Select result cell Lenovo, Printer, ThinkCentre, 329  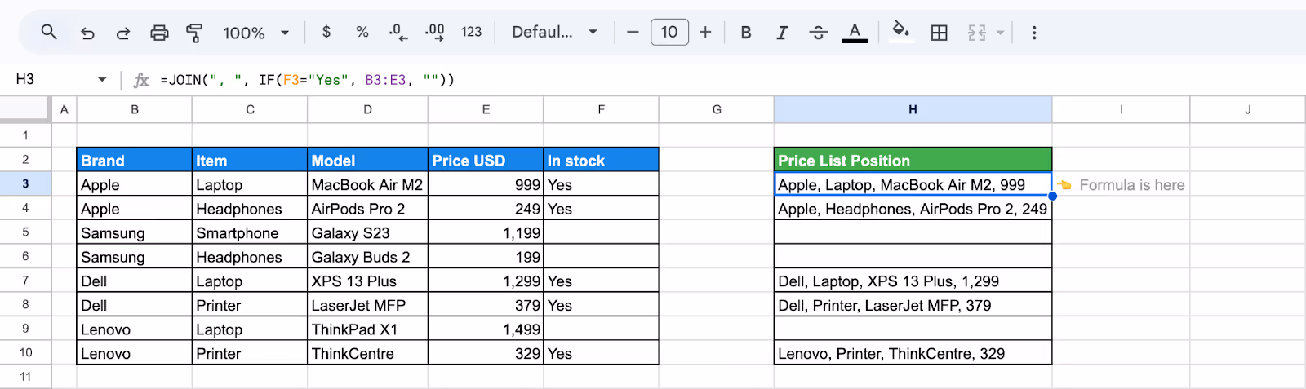[913, 353]
